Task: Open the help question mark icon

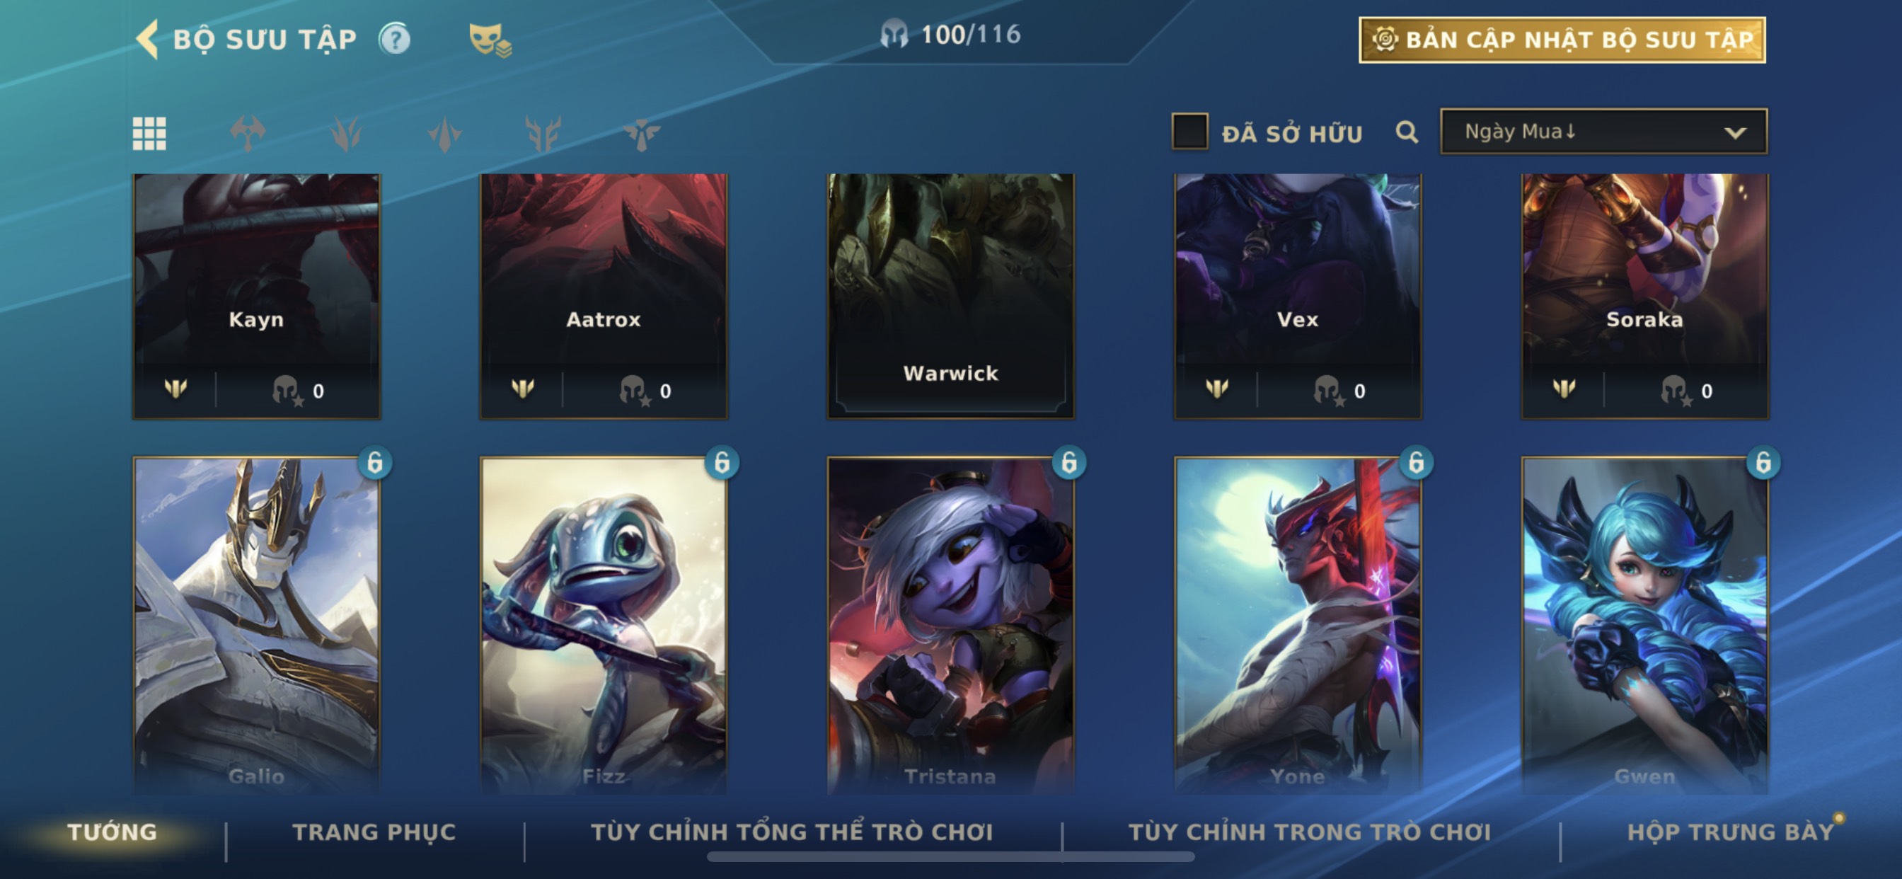Action: 395,39
